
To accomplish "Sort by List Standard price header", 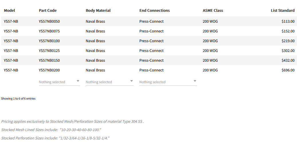I will coord(282,11).
